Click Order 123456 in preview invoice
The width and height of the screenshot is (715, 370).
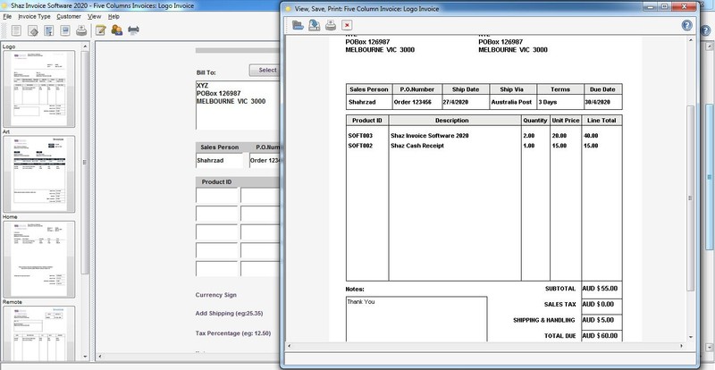(x=412, y=102)
